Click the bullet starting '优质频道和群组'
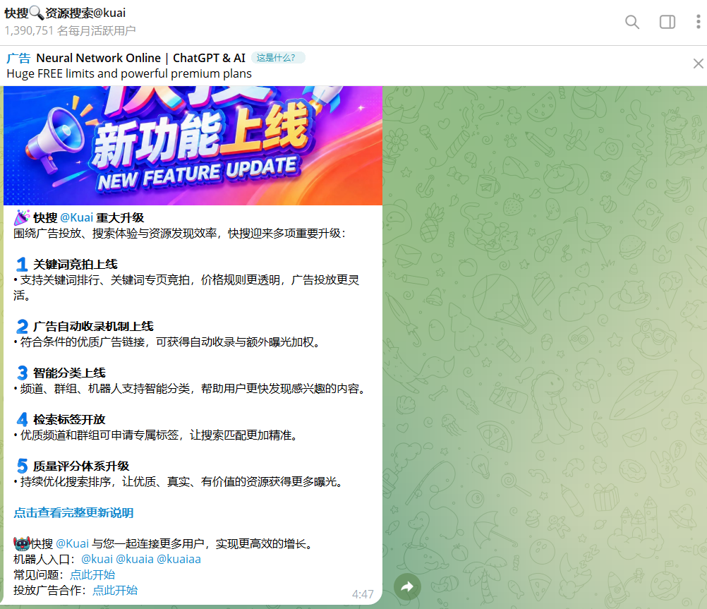The image size is (707, 609). point(155,435)
